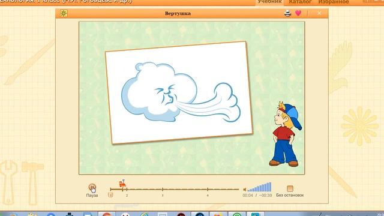Mute sound using the speaker icon
The image size is (384, 216).
coord(244,190)
